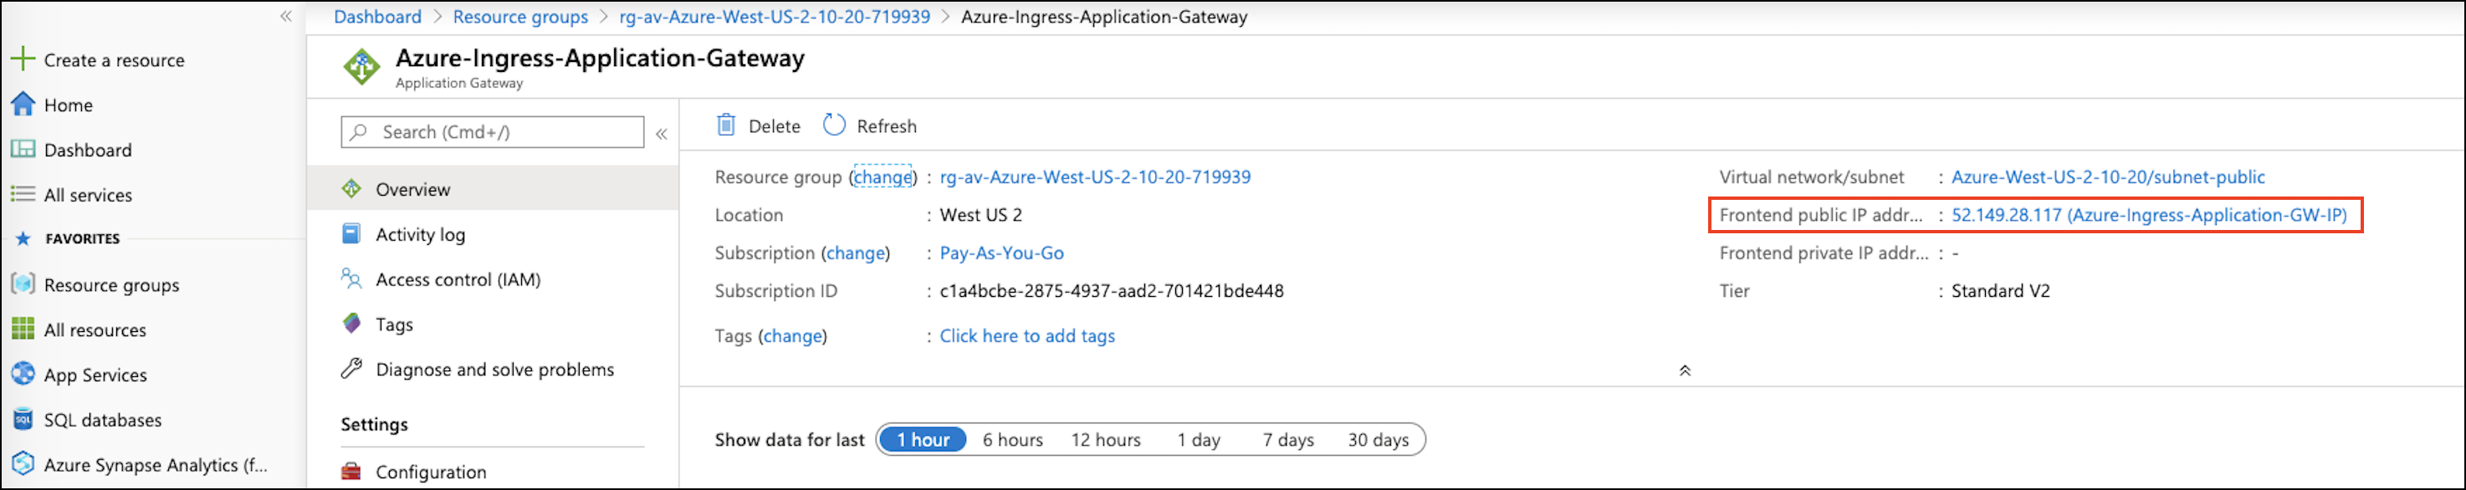Click the Delete button label
Screen dimensions: 2466x490
pyautogui.click(x=775, y=126)
